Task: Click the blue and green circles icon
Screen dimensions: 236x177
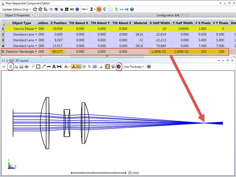Action: coord(72,10)
